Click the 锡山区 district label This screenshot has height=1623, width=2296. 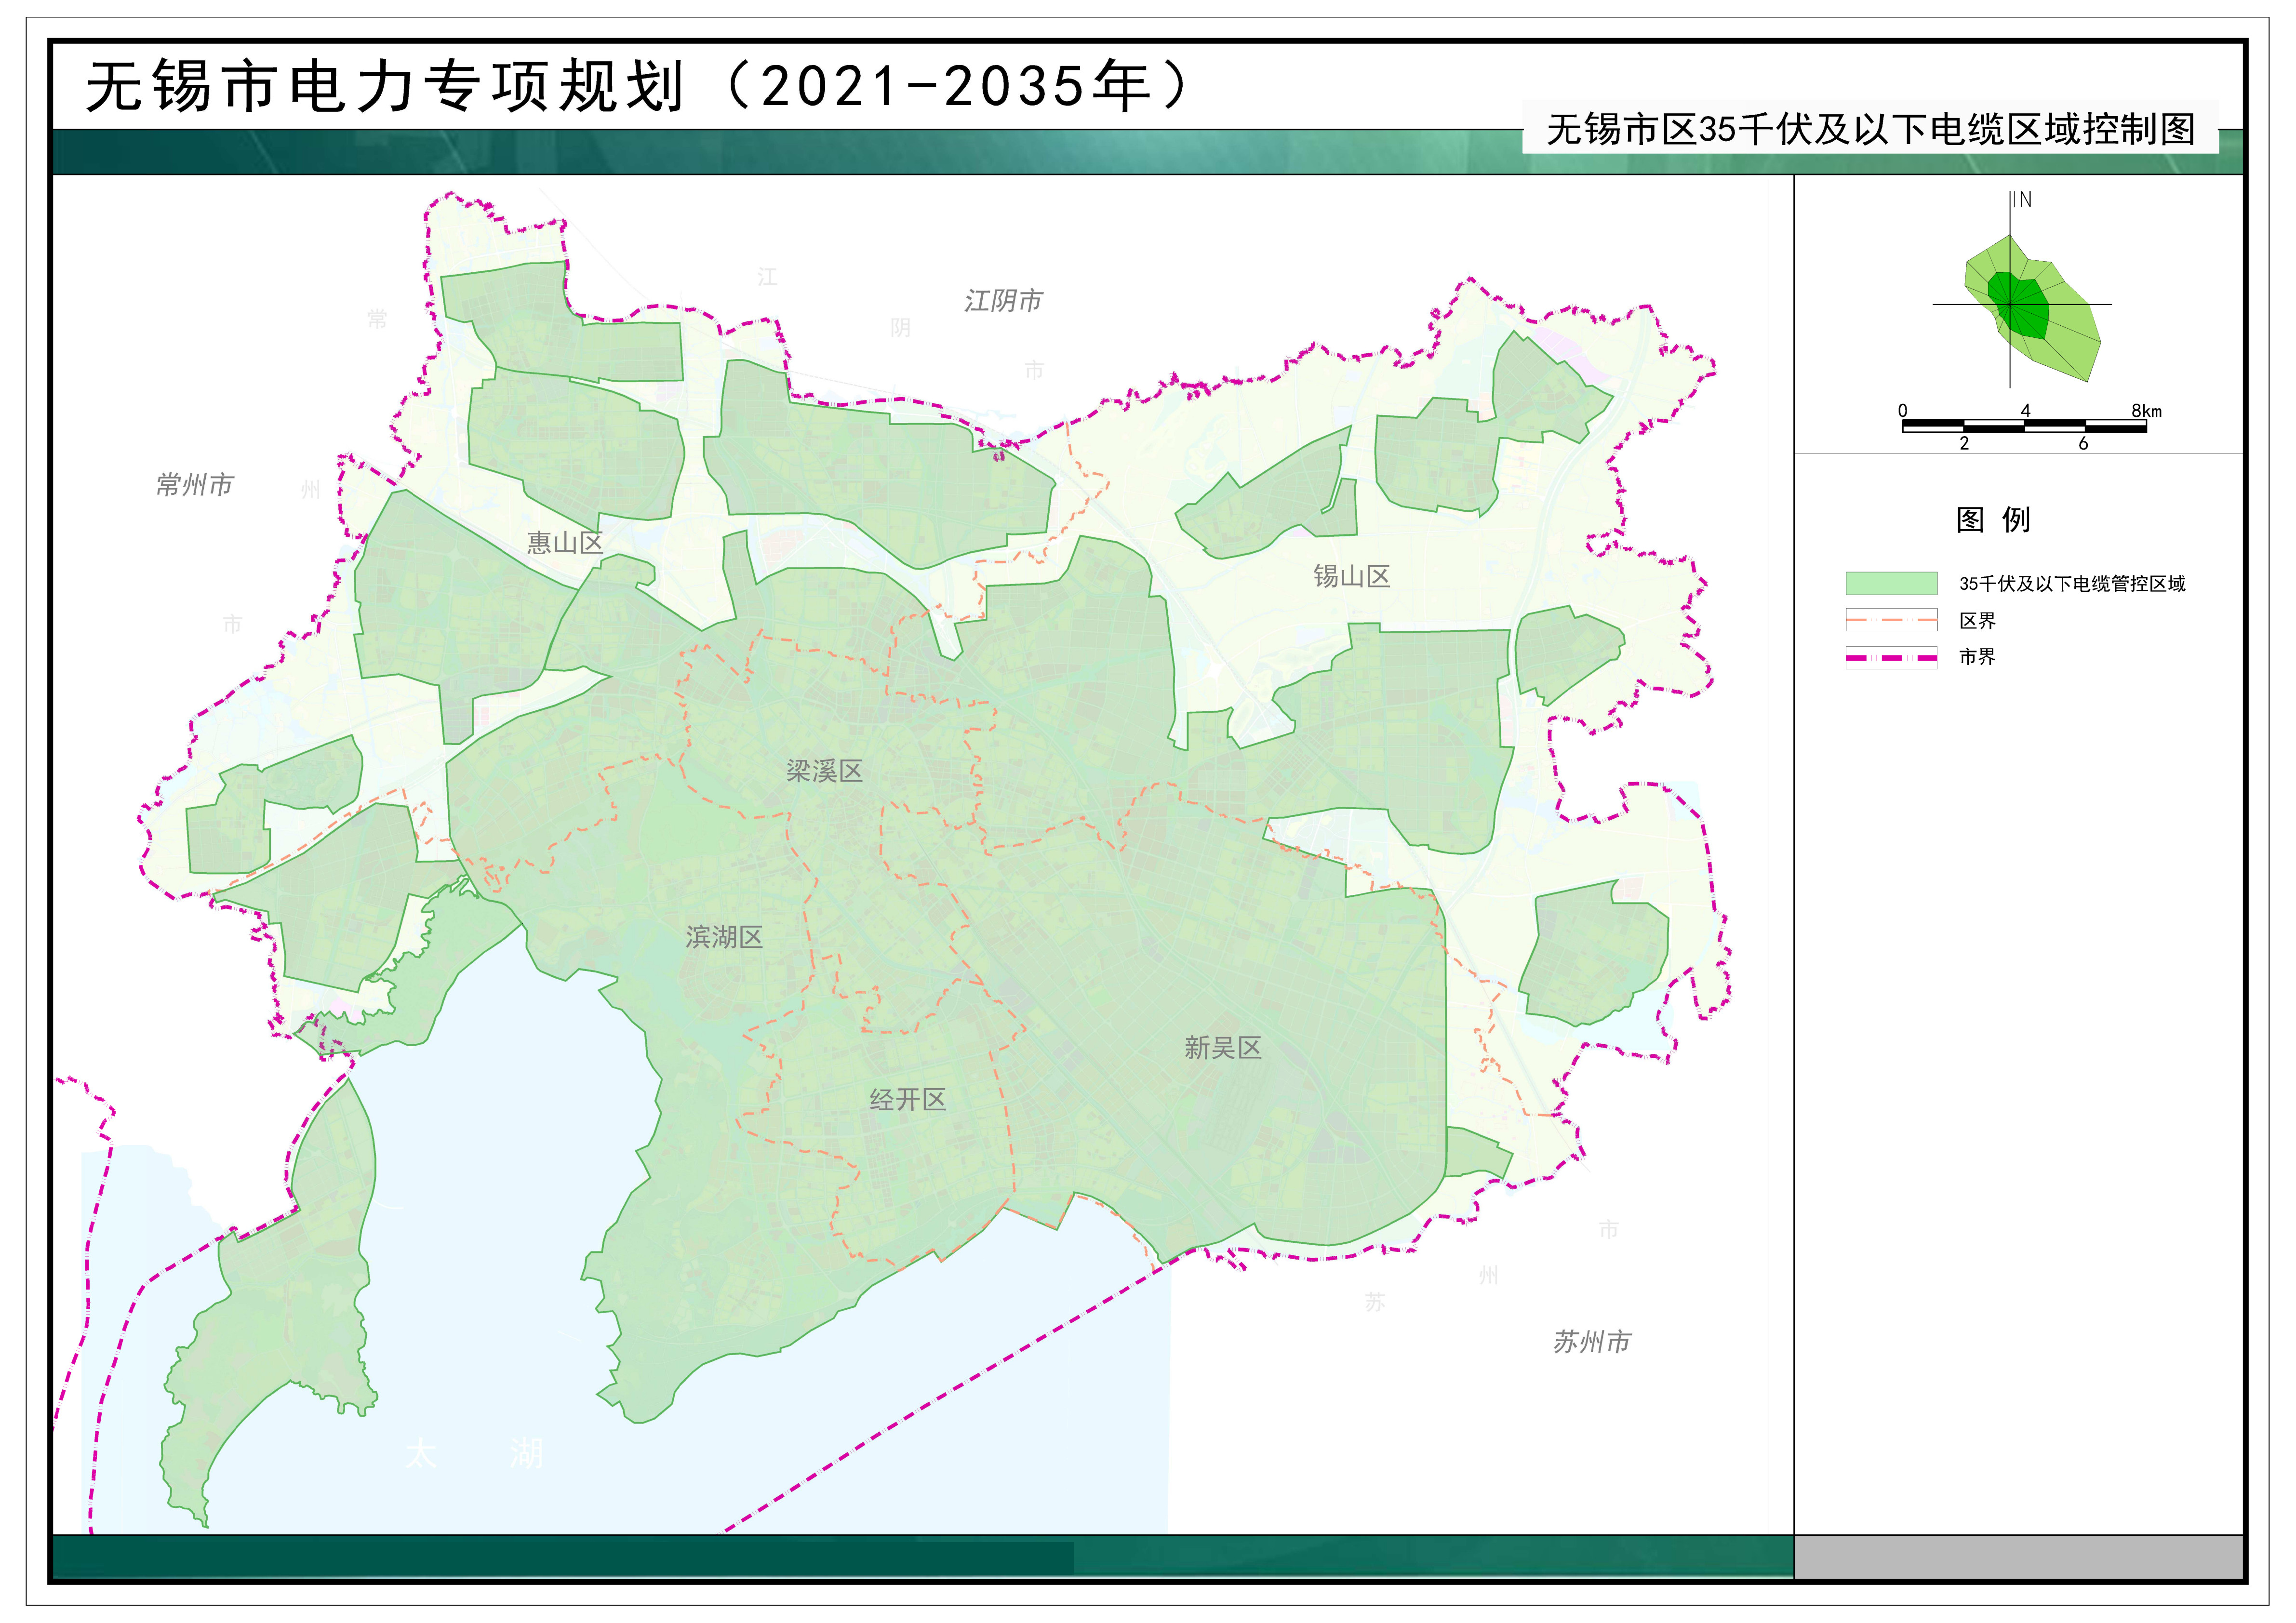point(1351,576)
